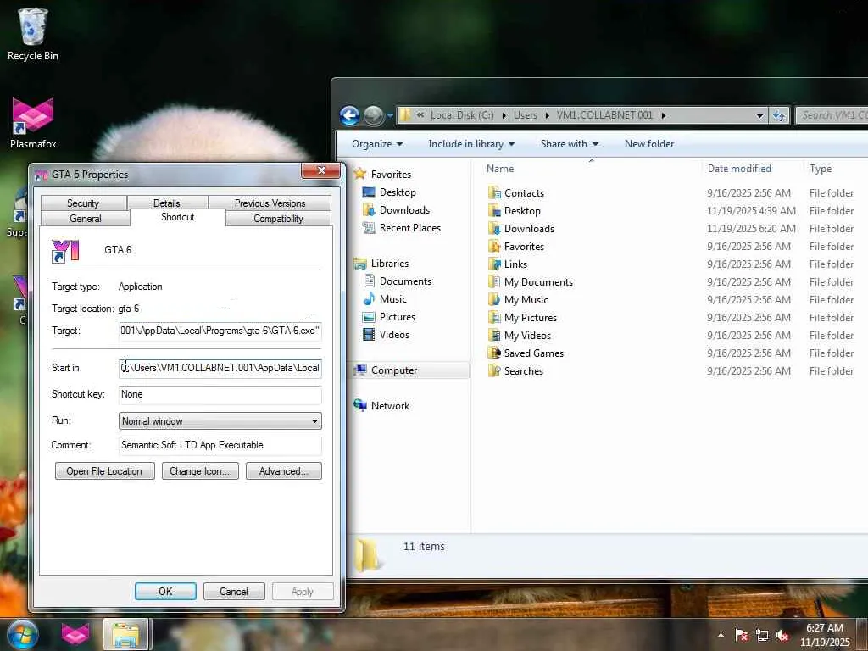Click the muted speaker tray icon
This screenshot has width=868, height=651.
782,635
